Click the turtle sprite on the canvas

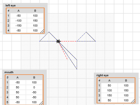59,41
